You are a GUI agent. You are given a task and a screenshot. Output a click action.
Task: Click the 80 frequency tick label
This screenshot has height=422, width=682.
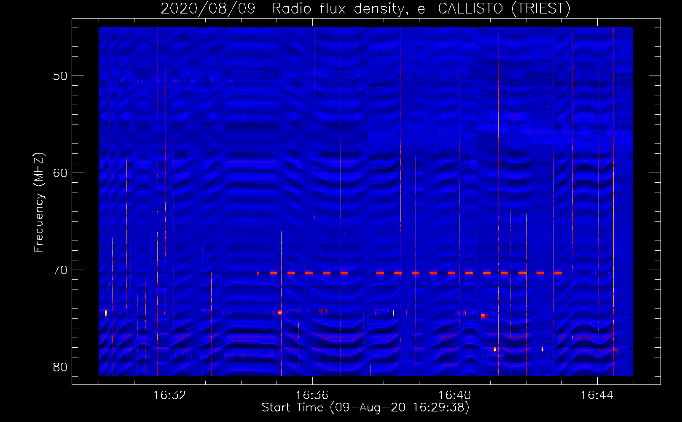(x=60, y=367)
